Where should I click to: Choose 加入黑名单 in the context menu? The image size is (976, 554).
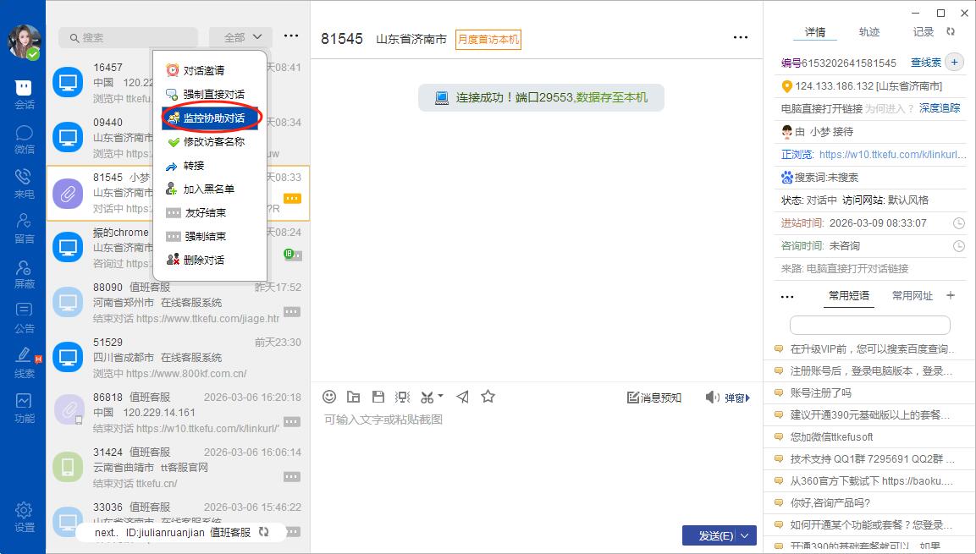(208, 189)
